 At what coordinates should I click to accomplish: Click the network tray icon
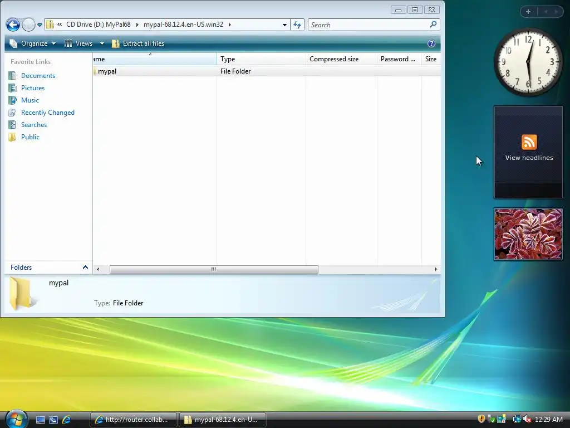(517, 419)
